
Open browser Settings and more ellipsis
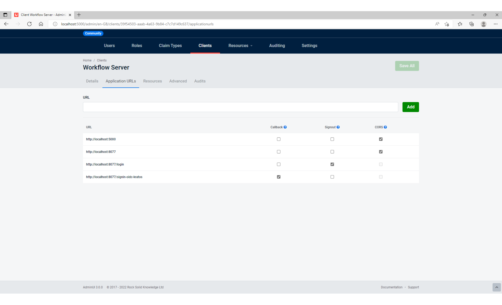[496, 24]
